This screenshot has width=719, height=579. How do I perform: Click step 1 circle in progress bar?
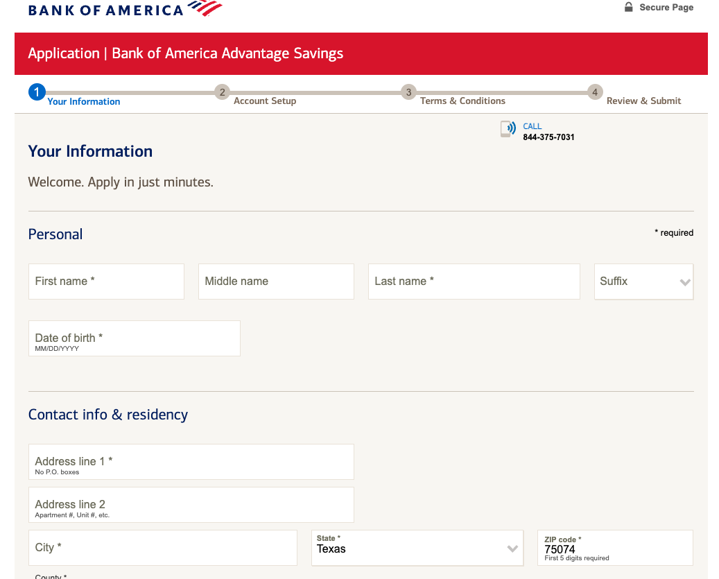click(x=37, y=92)
